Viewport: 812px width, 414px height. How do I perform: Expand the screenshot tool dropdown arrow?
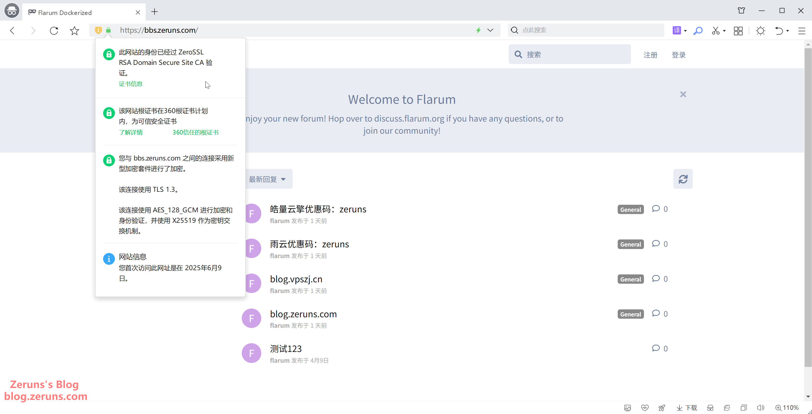[x=724, y=31]
